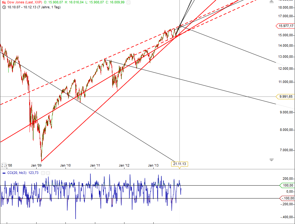Click the 21.11.13 date marker
Screen dimensions: 295x224
pos(179,164)
